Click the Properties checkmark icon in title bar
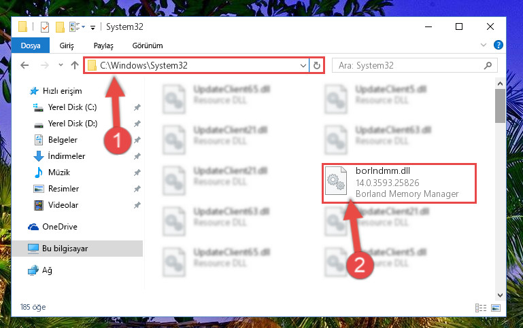This screenshot has height=328, width=523. pyautogui.click(x=45, y=27)
